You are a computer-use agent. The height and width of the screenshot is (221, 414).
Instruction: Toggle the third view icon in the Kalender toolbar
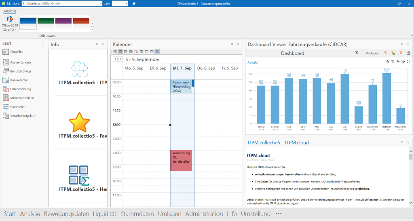pyautogui.click(x=126, y=51)
